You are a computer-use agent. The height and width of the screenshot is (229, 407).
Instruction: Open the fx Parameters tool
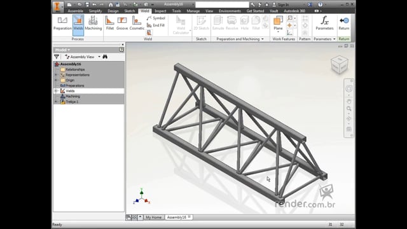[x=324, y=23]
